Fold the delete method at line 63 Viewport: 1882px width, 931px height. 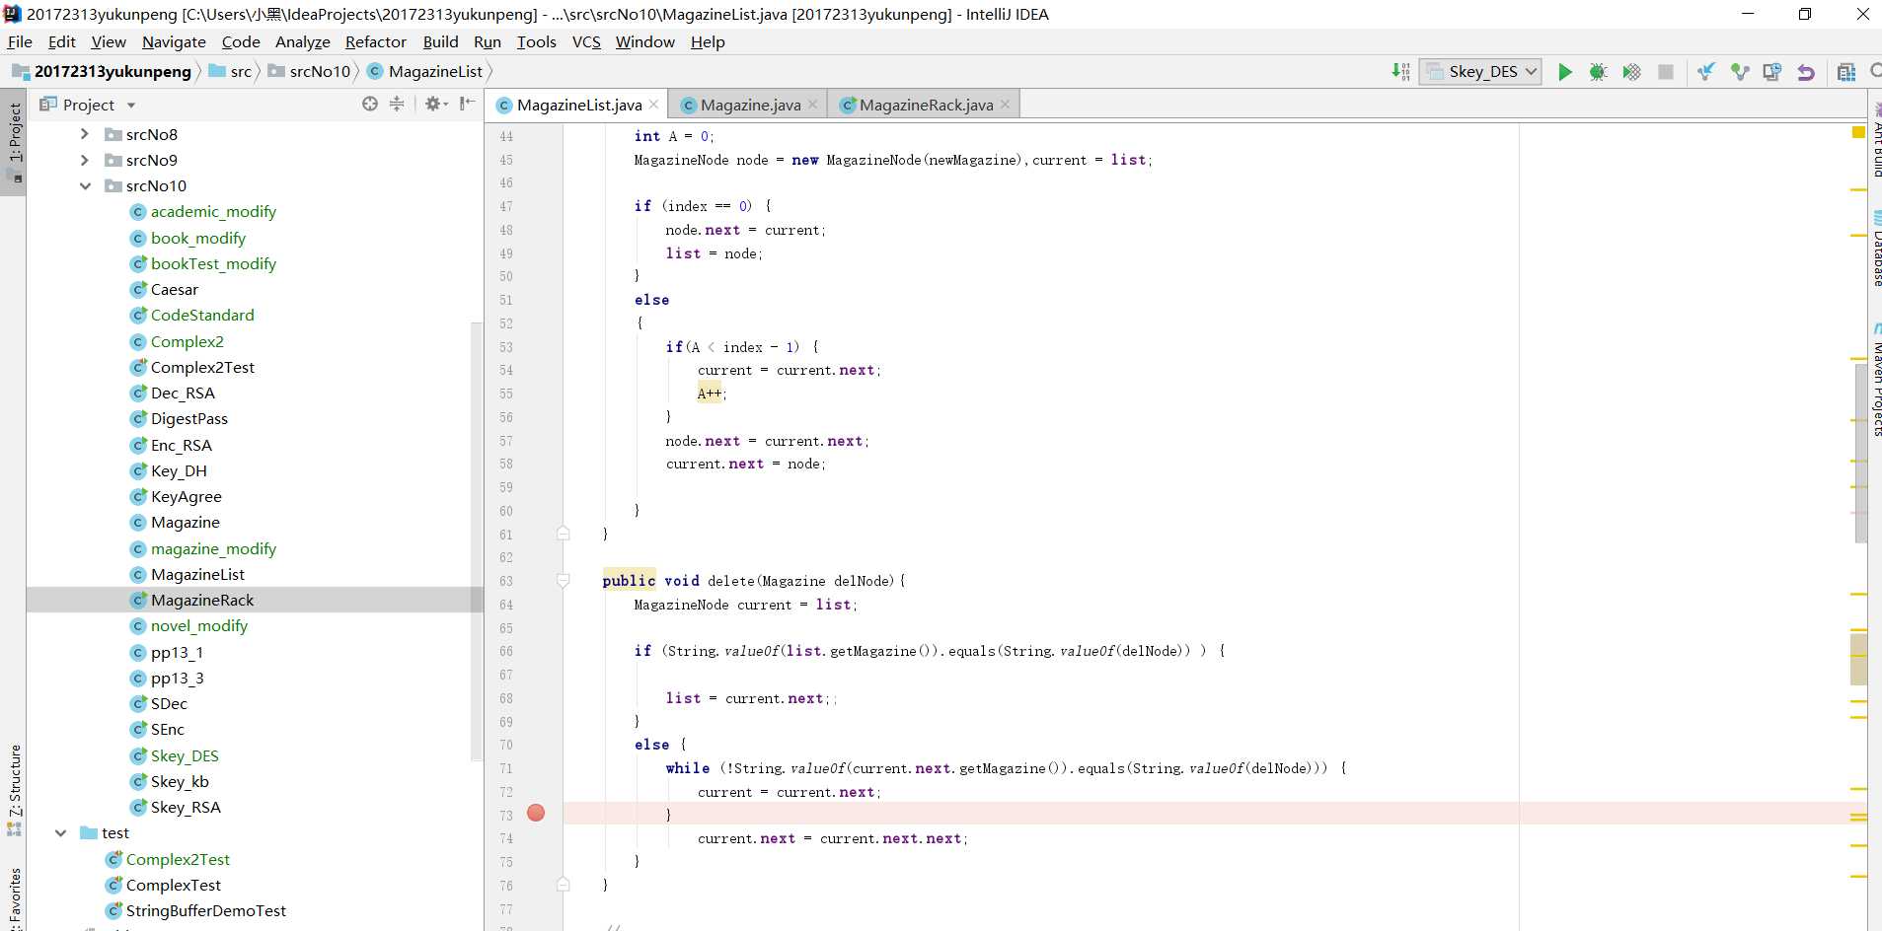point(563,581)
